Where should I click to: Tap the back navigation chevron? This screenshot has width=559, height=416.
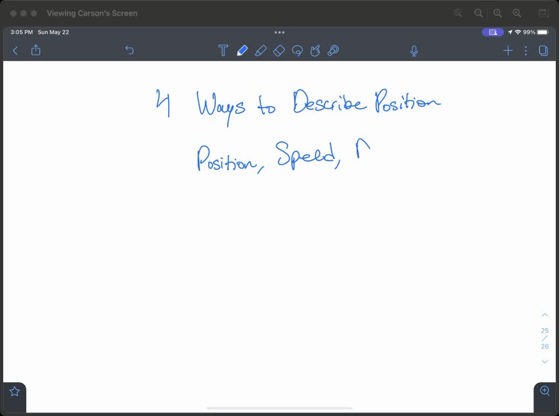pyautogui.click(x=15, y=50)
